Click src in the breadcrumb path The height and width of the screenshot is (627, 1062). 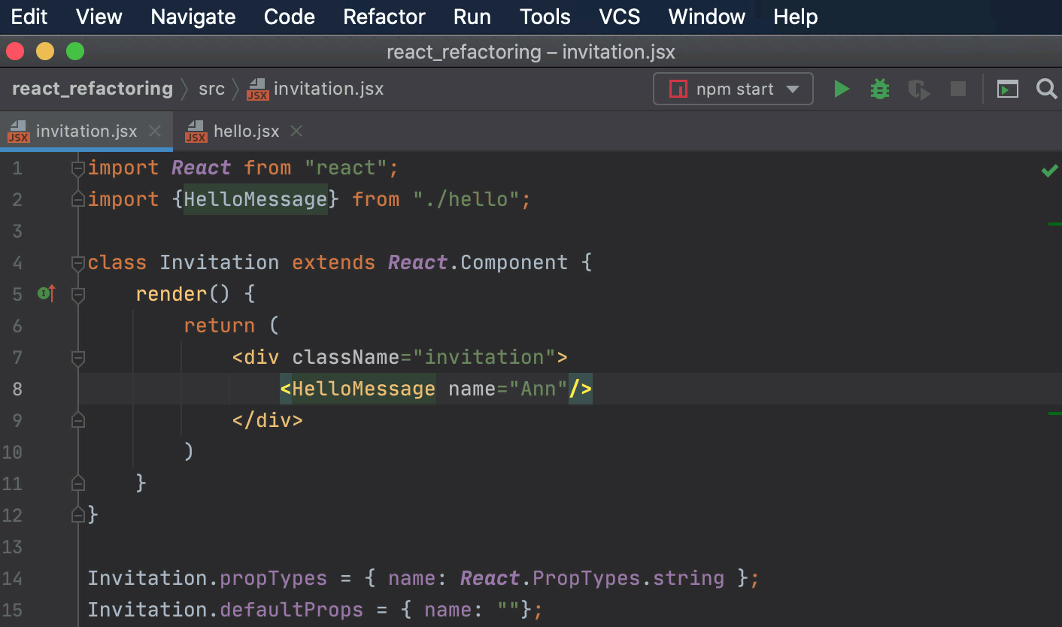click(x=211, y=89)
